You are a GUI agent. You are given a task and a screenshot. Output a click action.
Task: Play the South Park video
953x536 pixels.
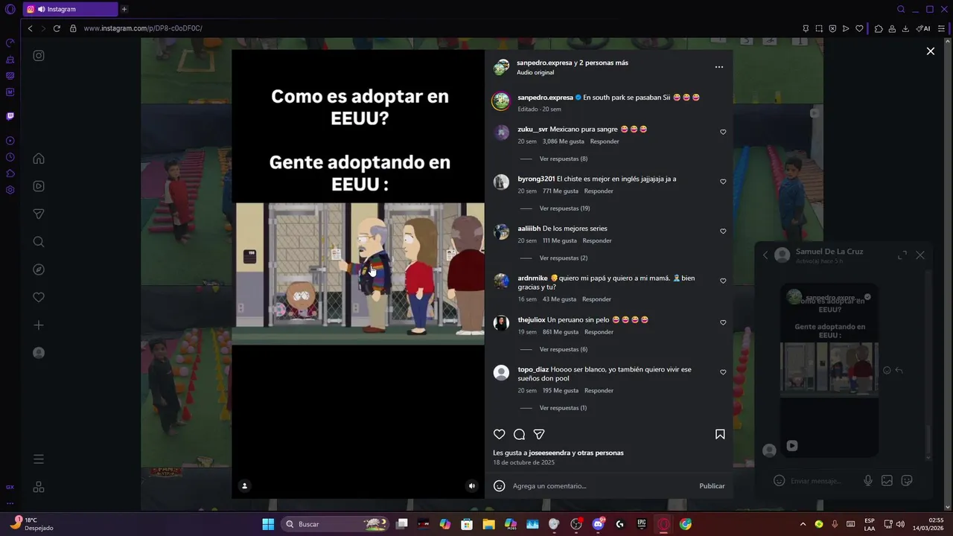358,274
